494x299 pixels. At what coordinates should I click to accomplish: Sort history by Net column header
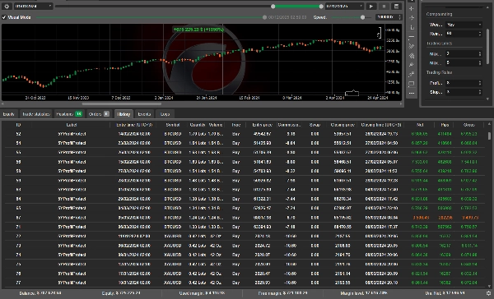click(420, 125)
